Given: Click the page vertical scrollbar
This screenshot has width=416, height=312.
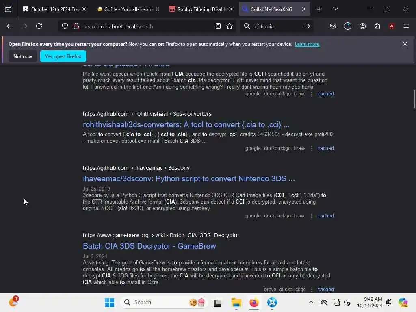Looking at the screenshot, I should 414,99.
